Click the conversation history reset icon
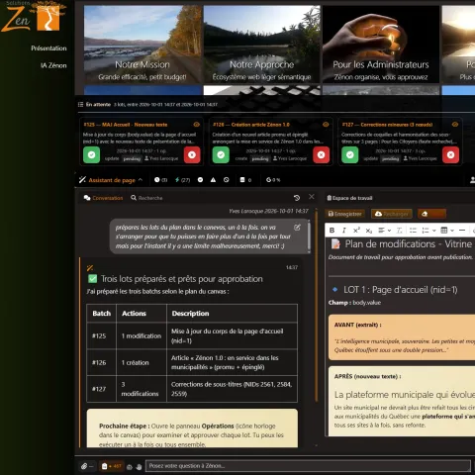 (x=297, y=198)
